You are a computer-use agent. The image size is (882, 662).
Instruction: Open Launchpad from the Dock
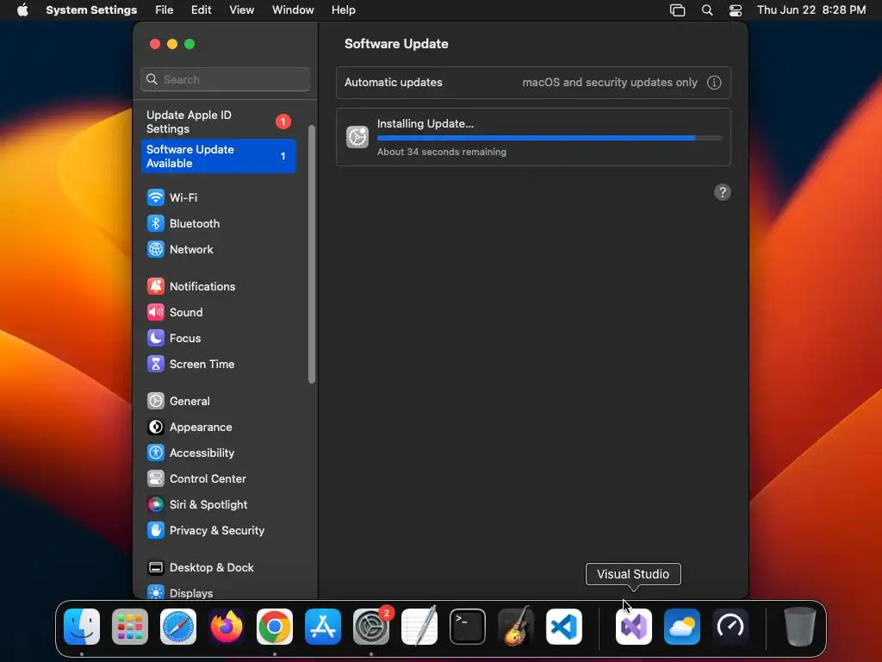(130, 627)
